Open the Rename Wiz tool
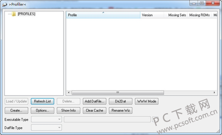Viewport: 222px width, 135px height. point(121,110)
